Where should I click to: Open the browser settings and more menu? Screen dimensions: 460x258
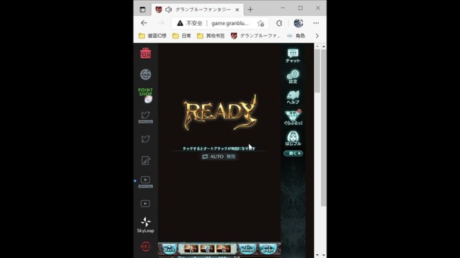point(316,23)
